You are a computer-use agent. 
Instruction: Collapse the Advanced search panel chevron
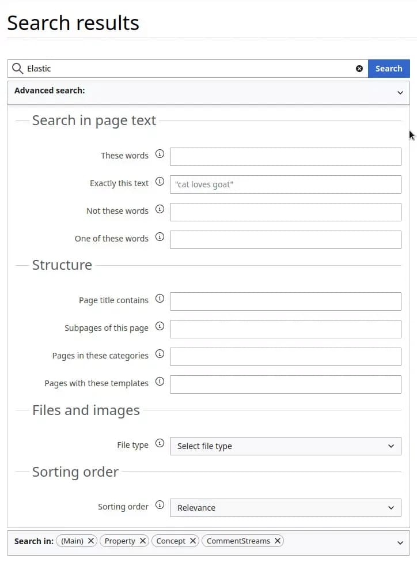tap(400, 93)
